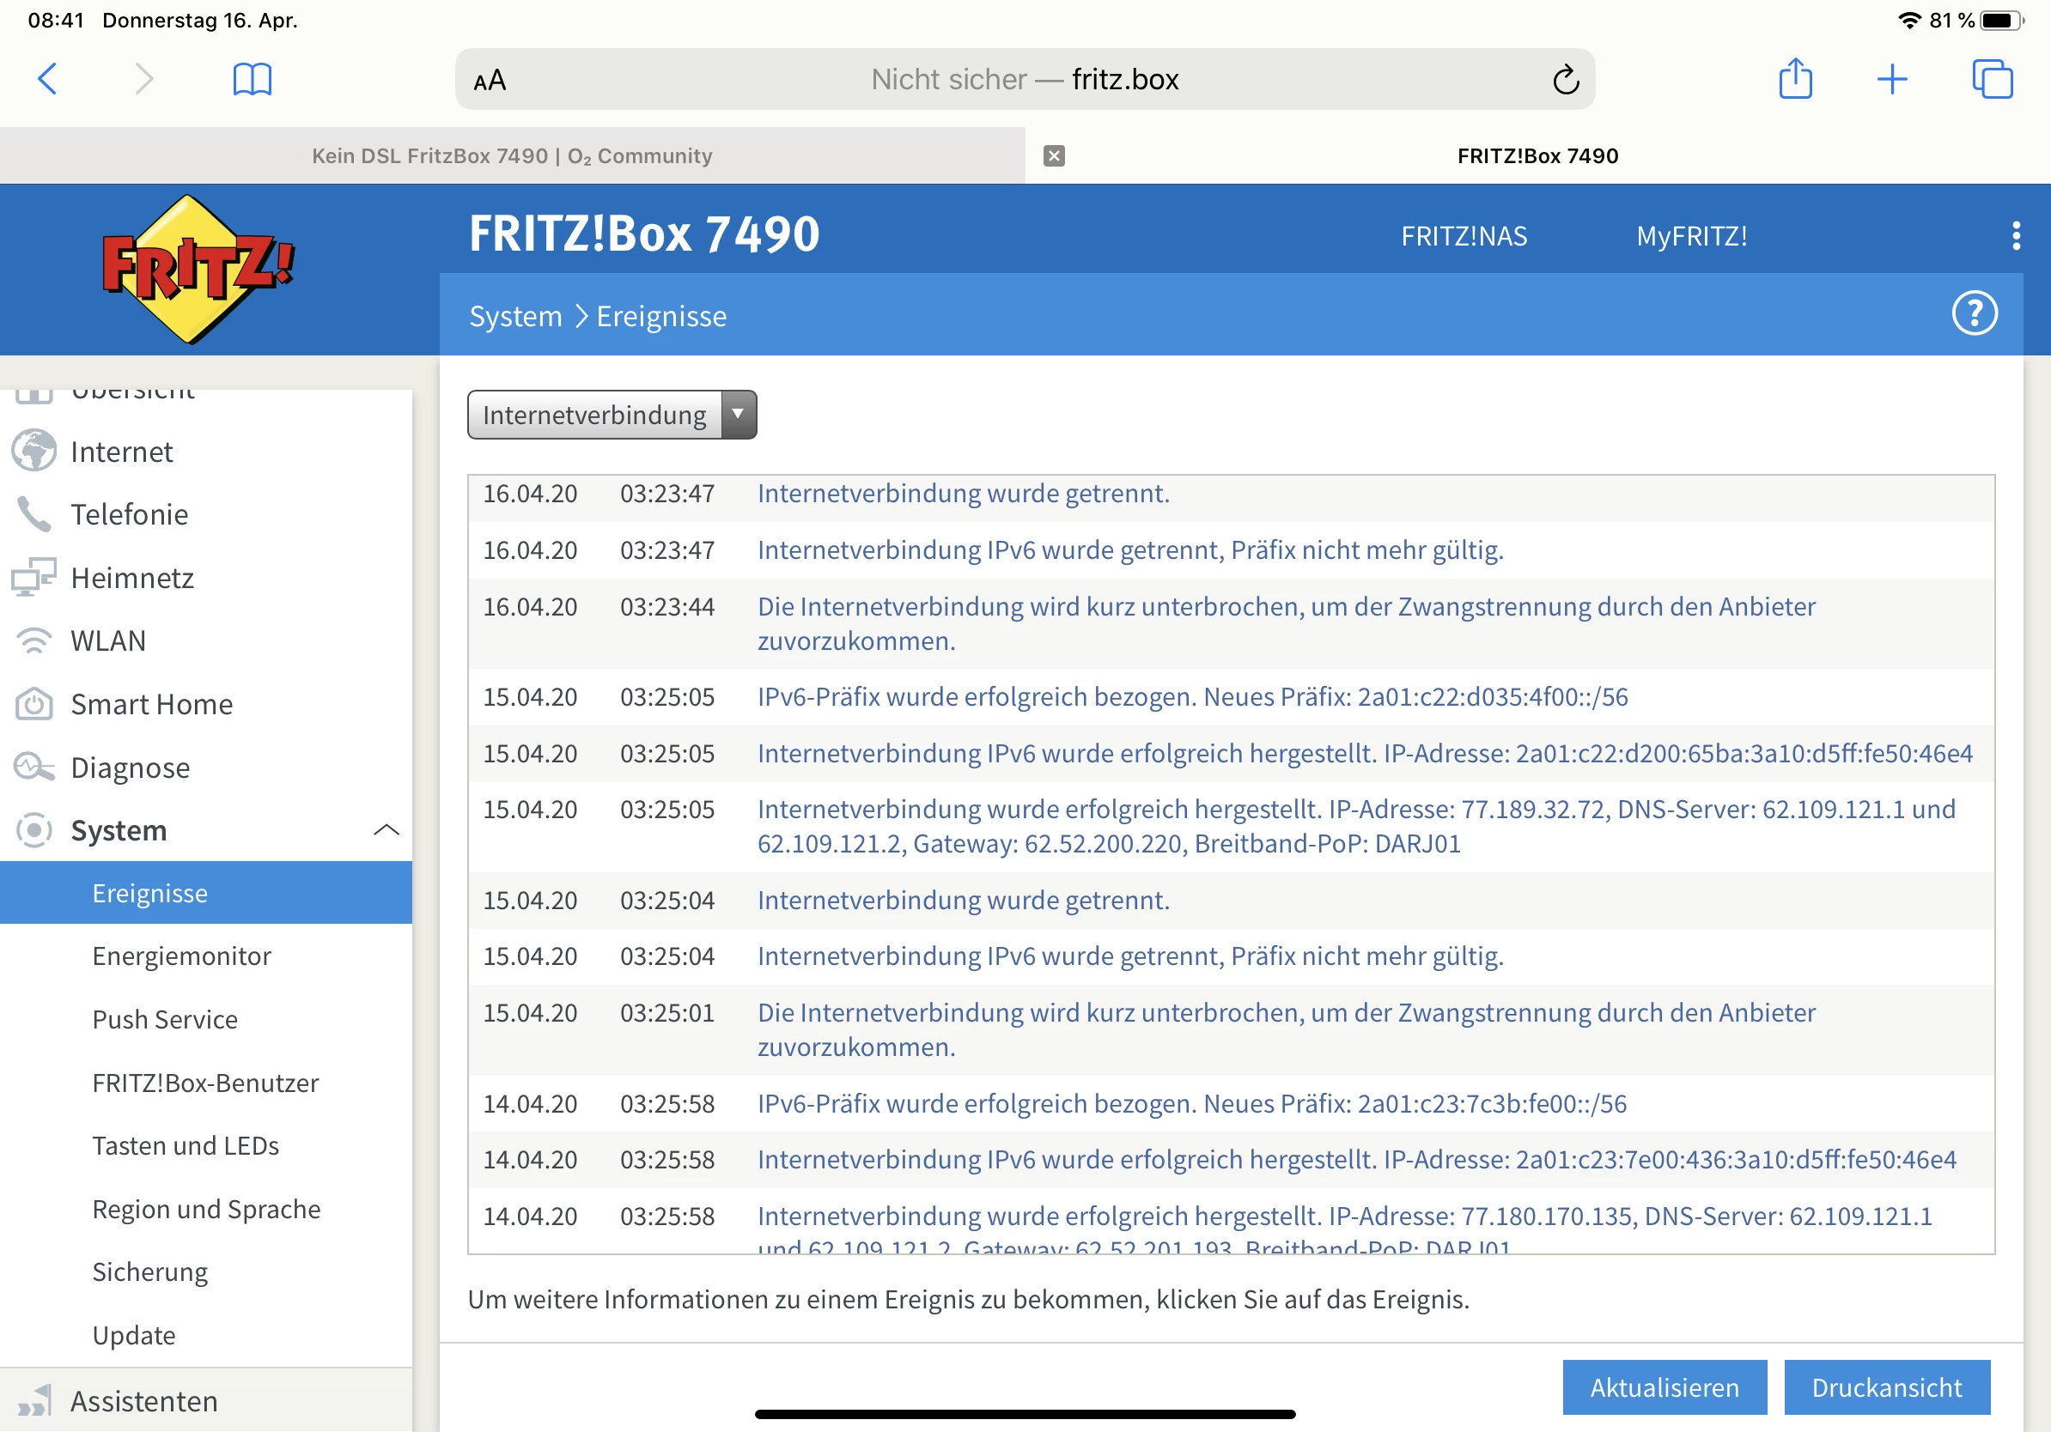Tap the AA reader view options
Viewport: 2051px width, 1432px height.
point(490,81)
